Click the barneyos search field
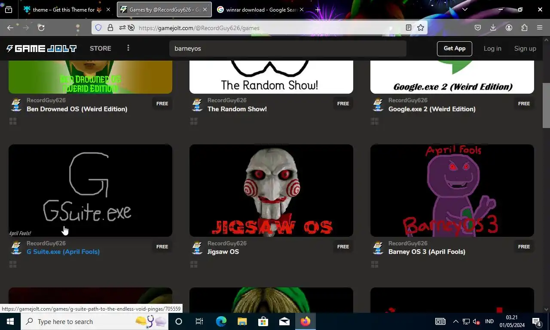The width and height of the screenshot is (550, 330). (288, 49)
